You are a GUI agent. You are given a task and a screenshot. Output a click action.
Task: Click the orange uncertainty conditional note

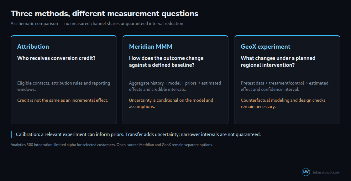[x=171, y=103]
